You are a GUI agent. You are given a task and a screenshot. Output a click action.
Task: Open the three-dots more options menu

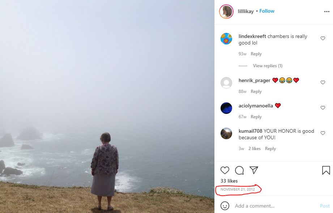click(x=327, y=12)
